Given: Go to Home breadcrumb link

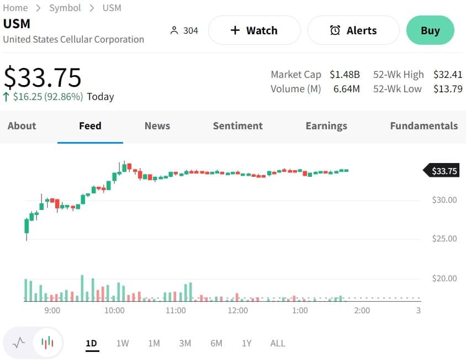Looking at the screenshot, I should 15,8.
